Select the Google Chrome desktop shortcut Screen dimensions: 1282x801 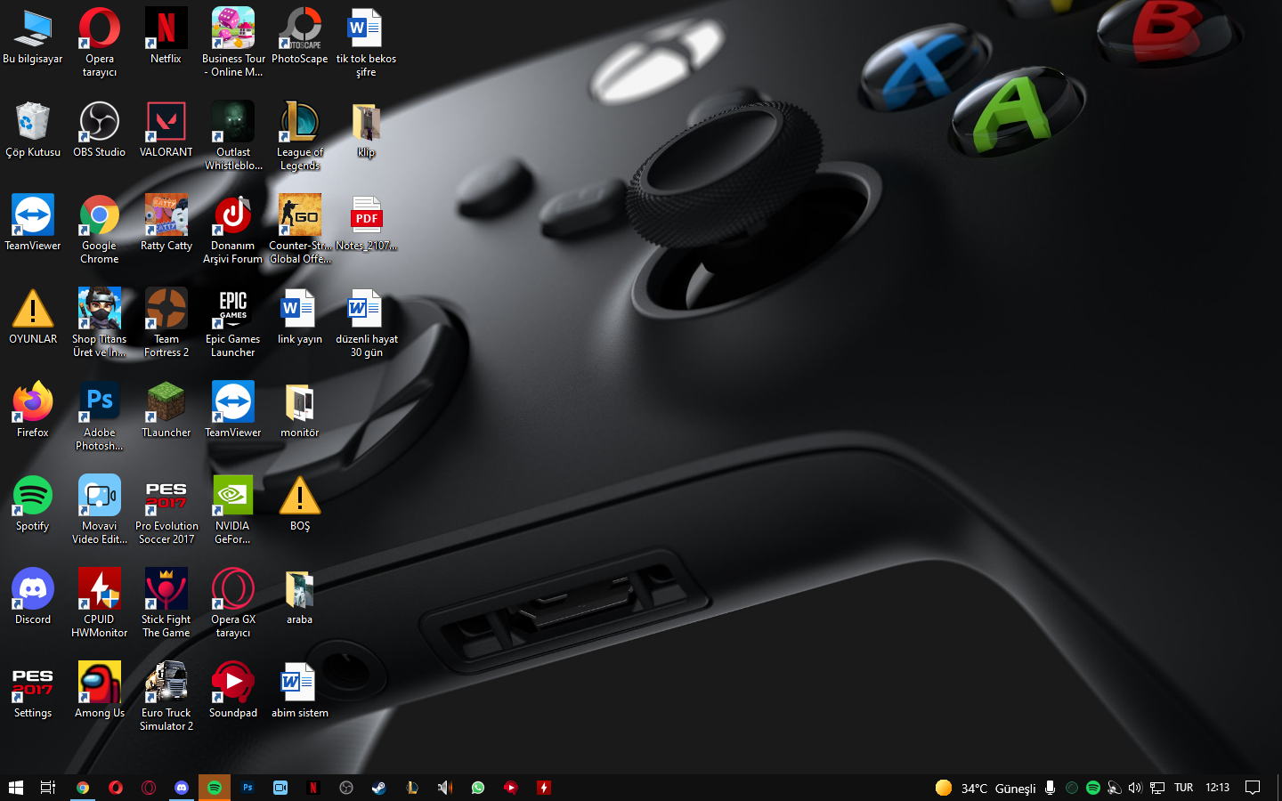click(x=100, y=230)
